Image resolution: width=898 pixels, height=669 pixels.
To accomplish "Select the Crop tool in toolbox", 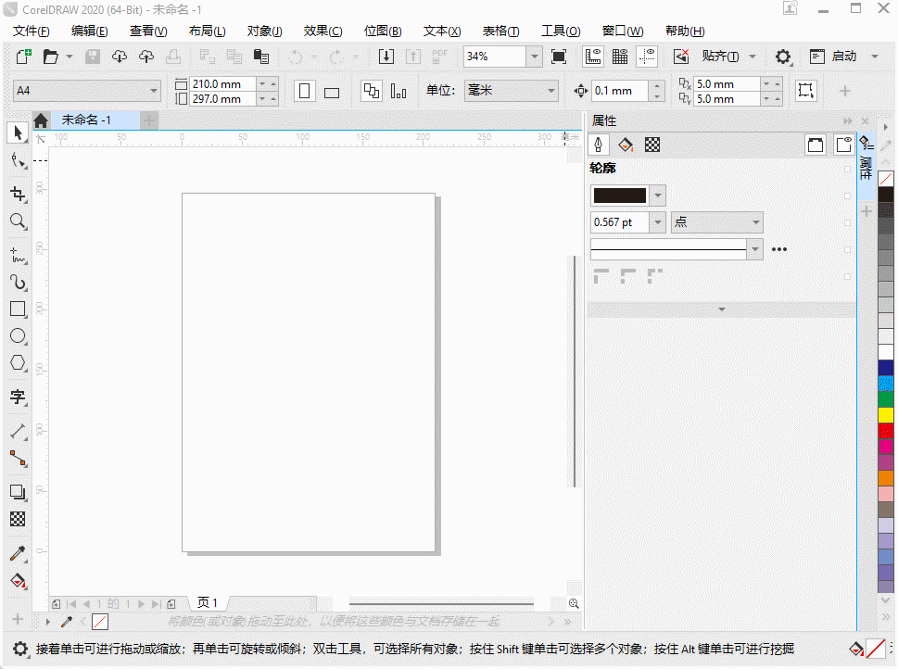I will point(18,194).
